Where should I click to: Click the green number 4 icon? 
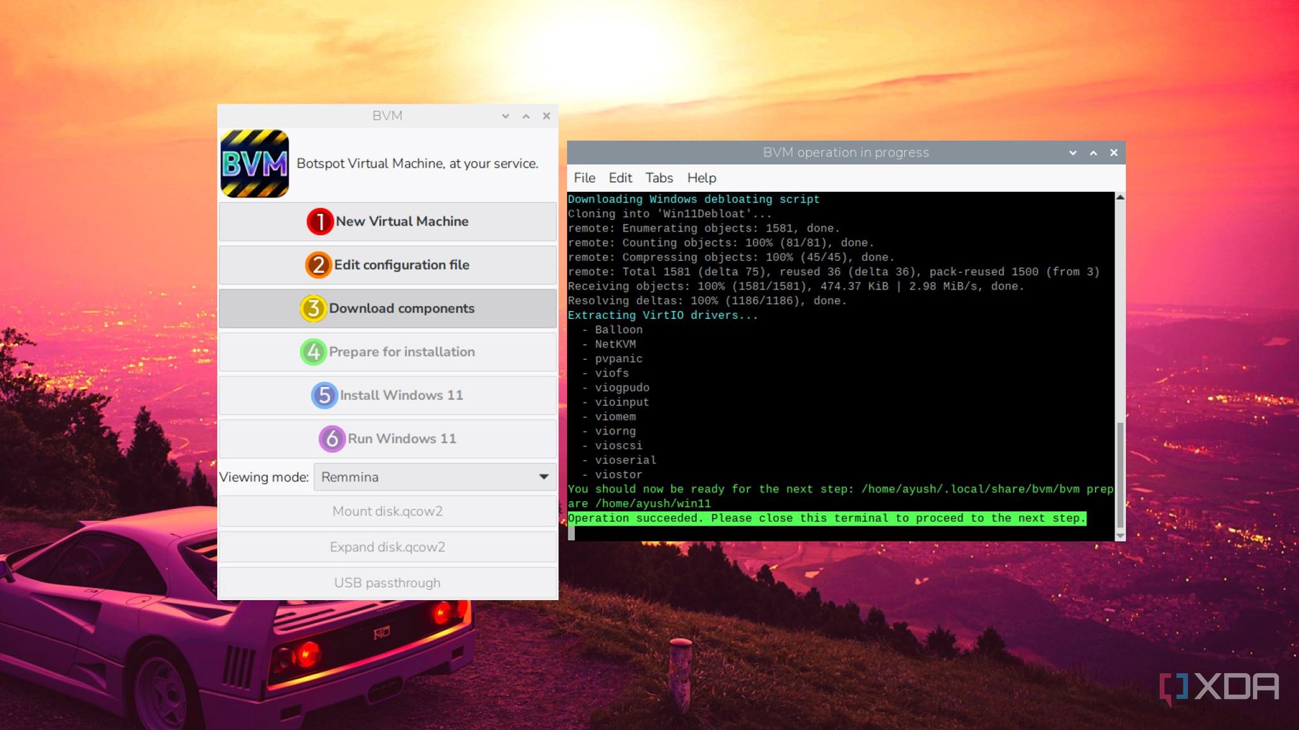(313, 352)
